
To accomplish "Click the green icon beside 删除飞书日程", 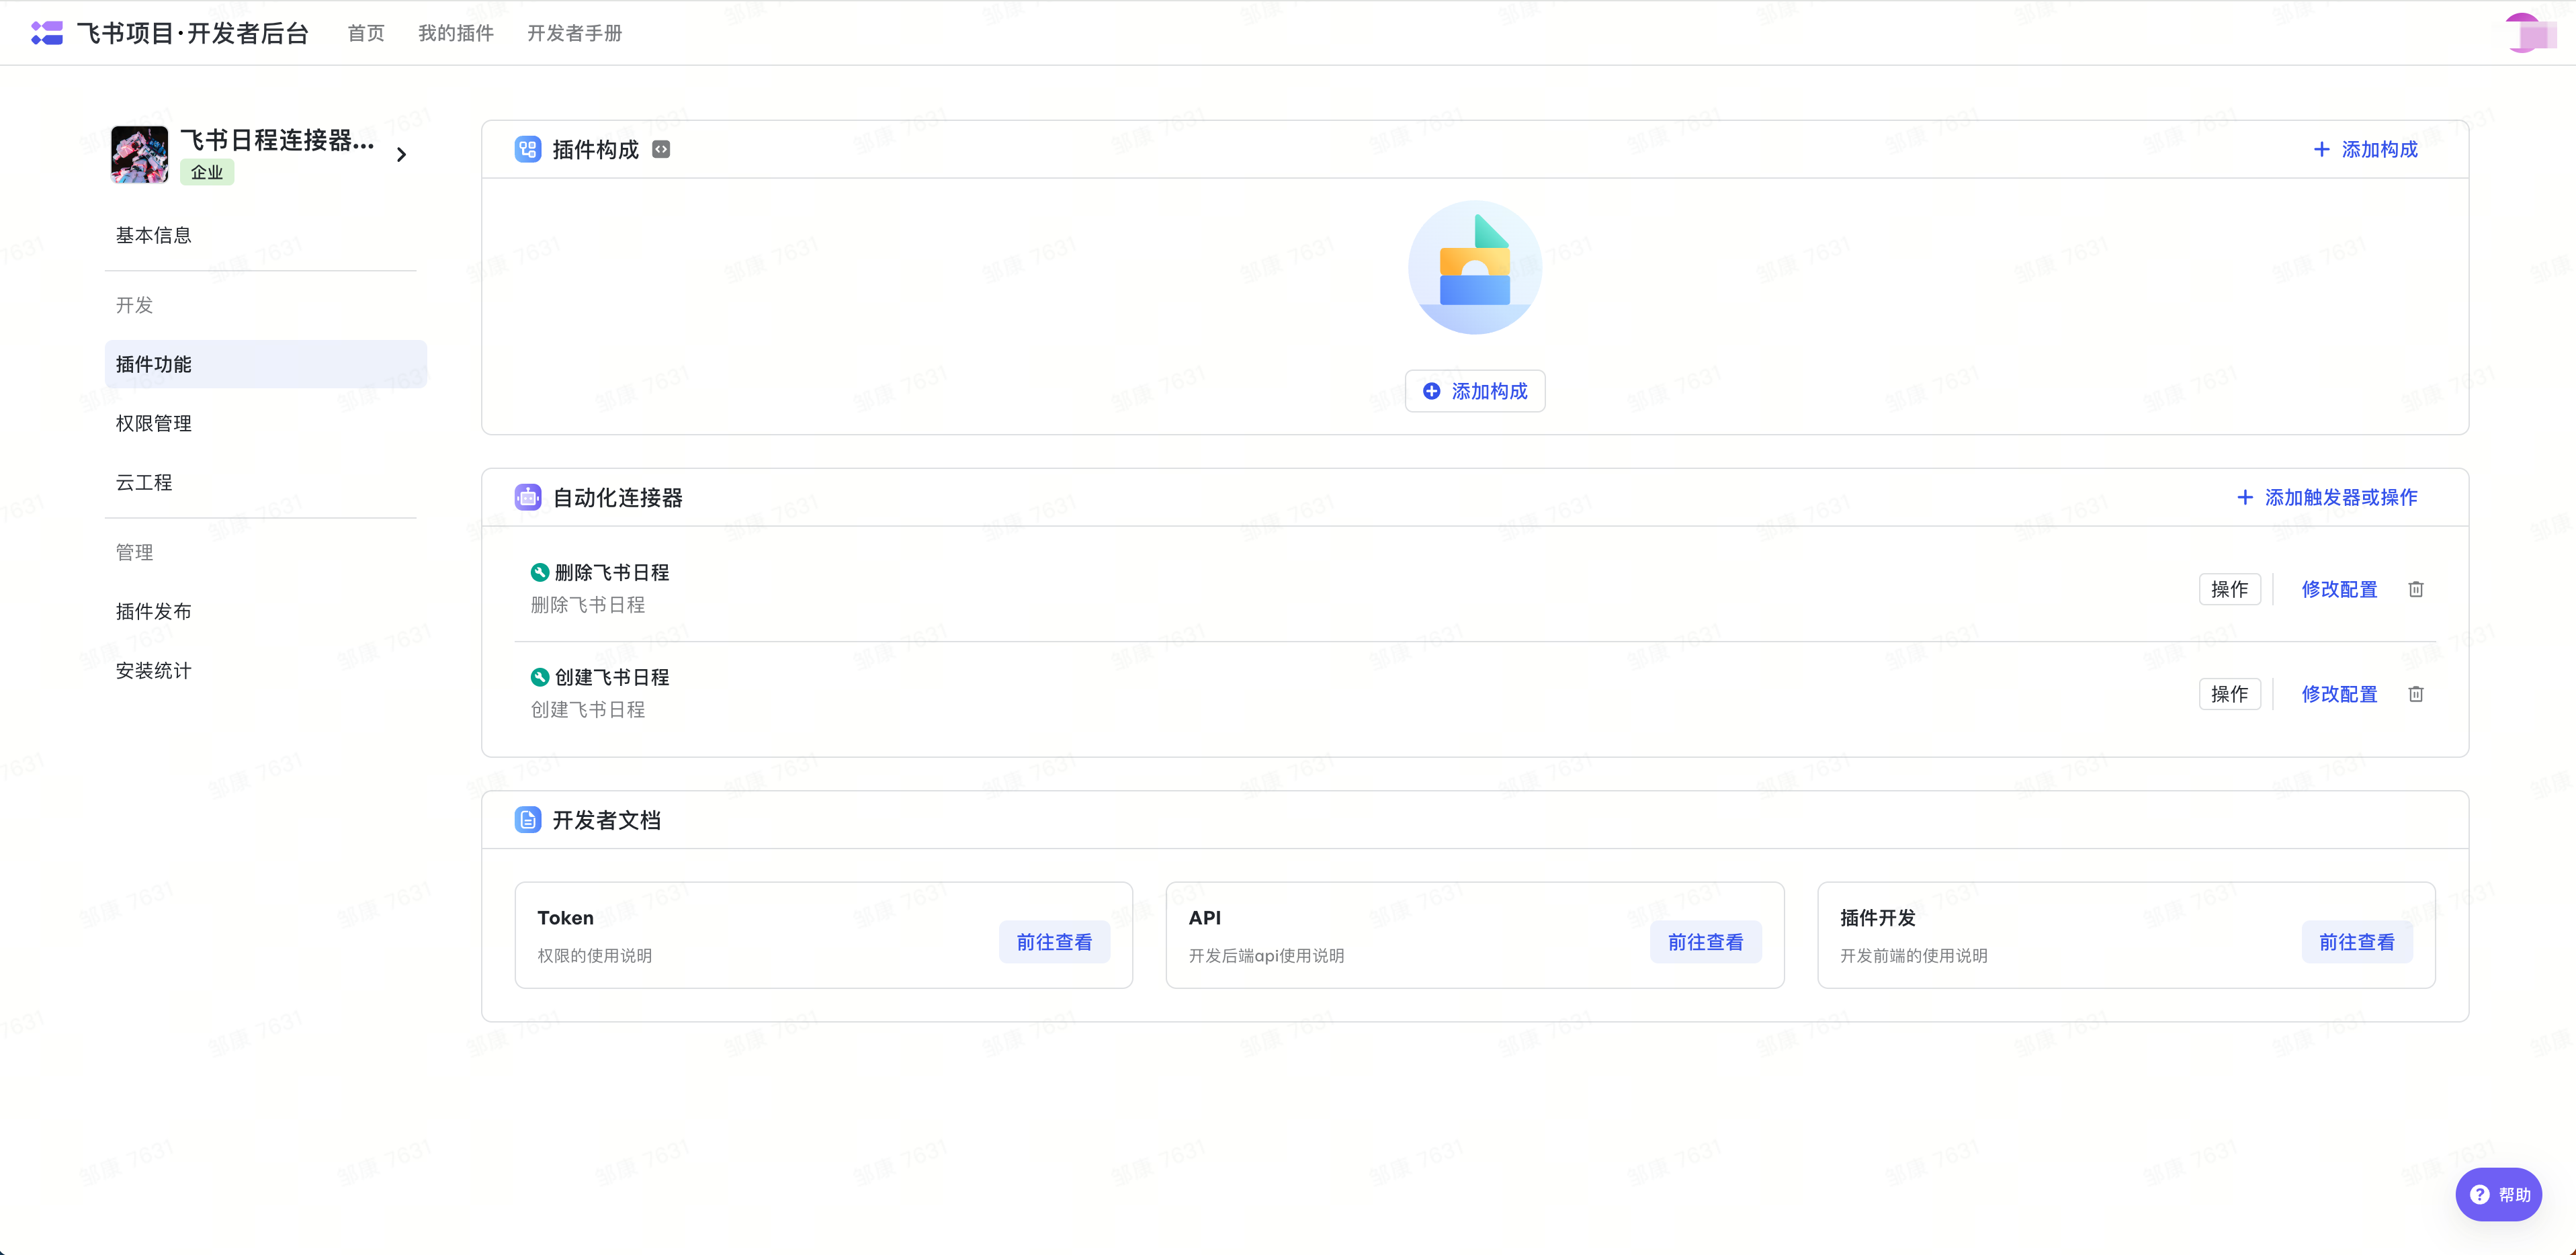I will pyautogui.click(x=540, y=572).
